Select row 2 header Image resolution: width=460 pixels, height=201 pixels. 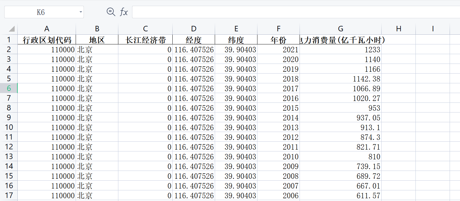coord(9,49)
